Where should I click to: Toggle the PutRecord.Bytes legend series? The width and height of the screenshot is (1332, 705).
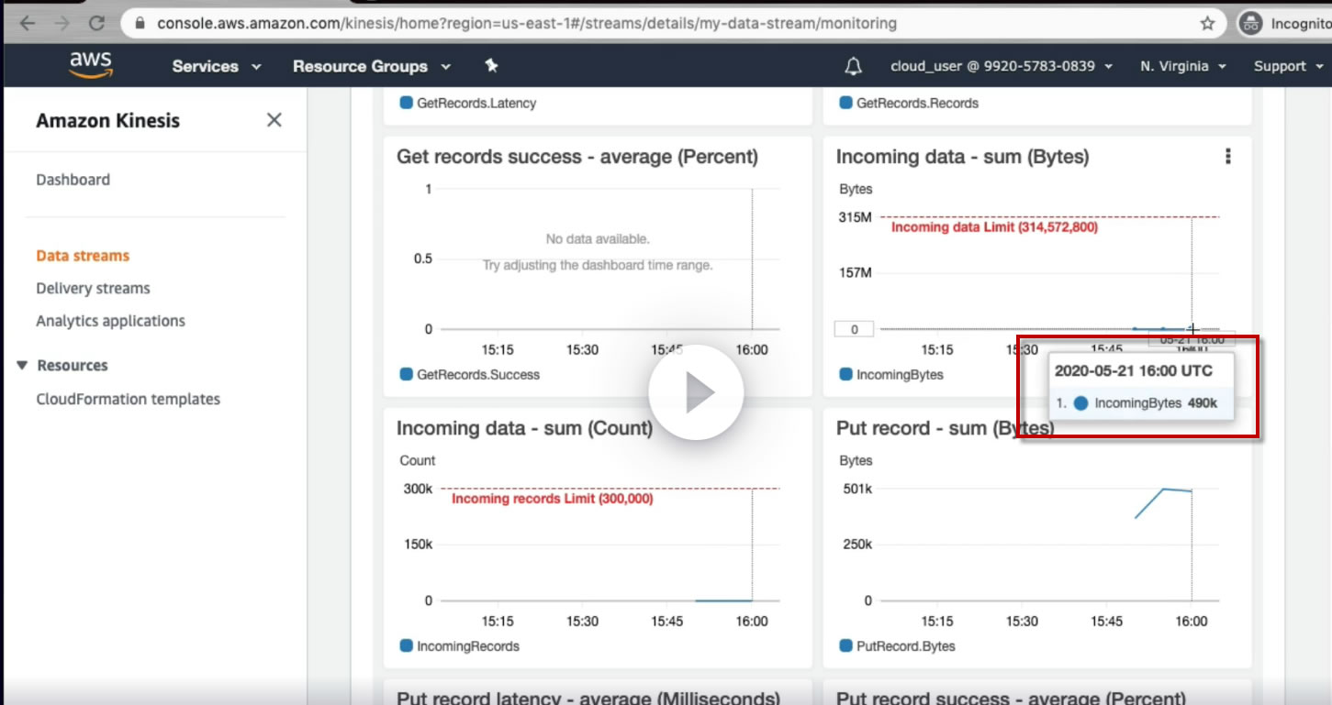[x=897, y=646]
